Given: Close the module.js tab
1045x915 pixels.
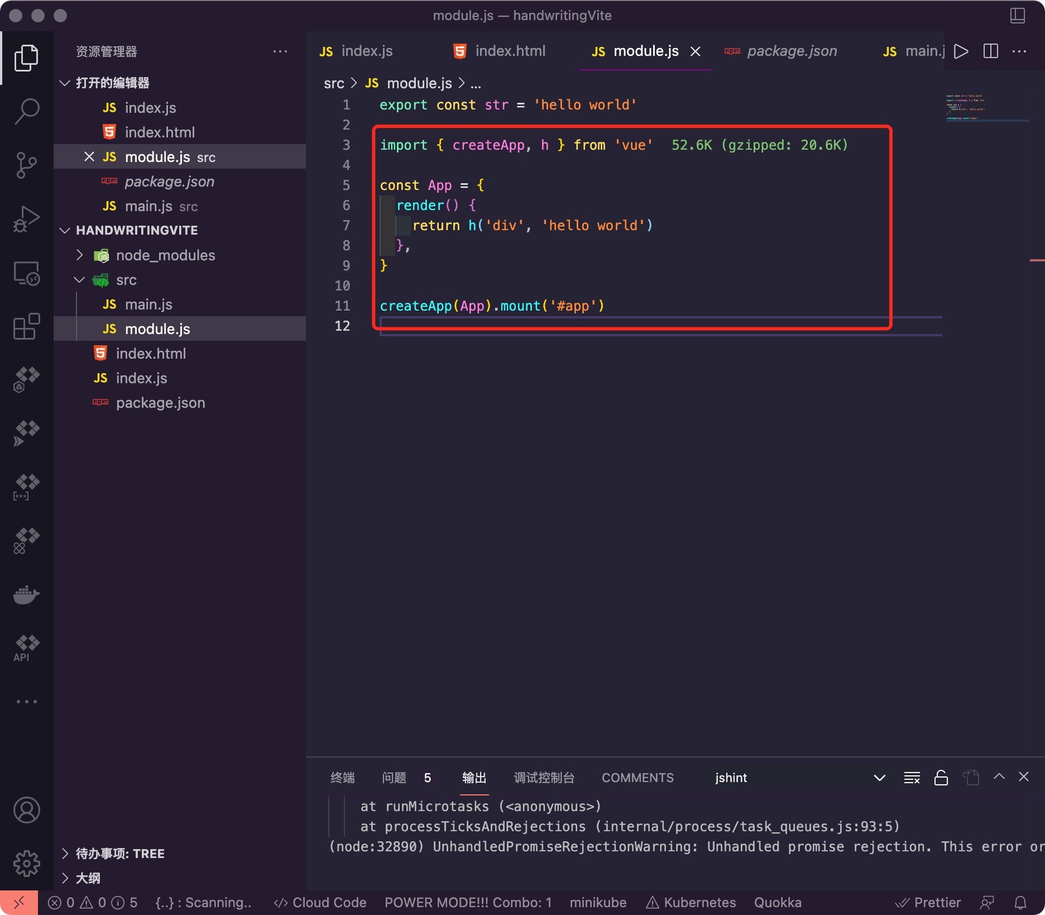Looking at the screenshot, I should (x=696, y=51).
